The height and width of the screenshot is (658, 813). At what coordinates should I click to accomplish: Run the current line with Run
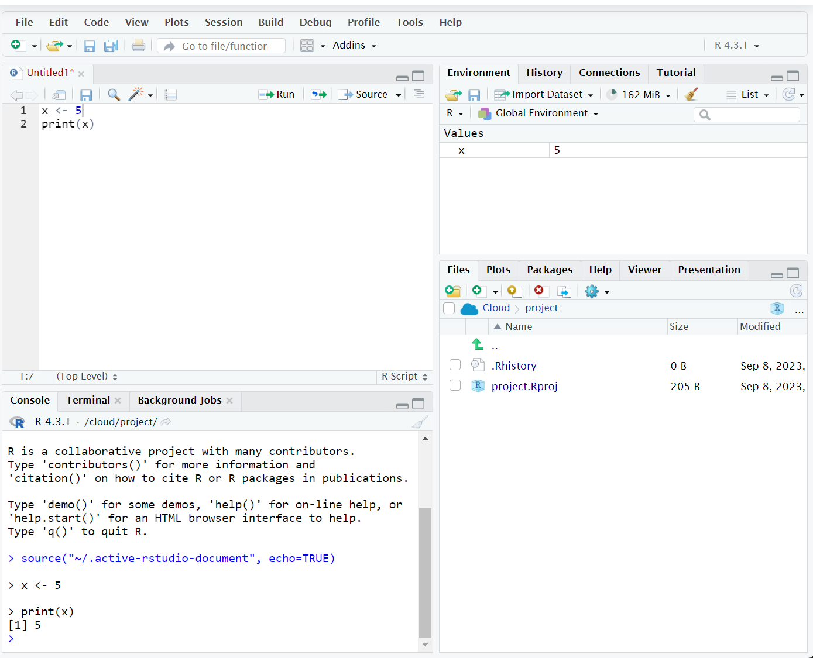(277, 95)
